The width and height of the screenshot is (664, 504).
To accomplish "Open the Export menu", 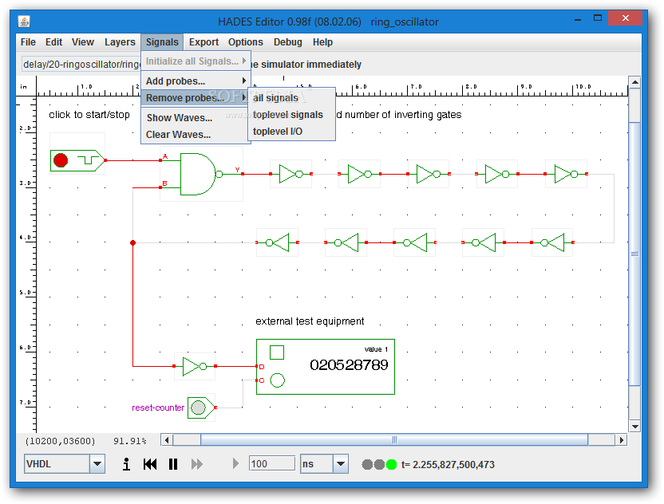I will pos(204,42).
